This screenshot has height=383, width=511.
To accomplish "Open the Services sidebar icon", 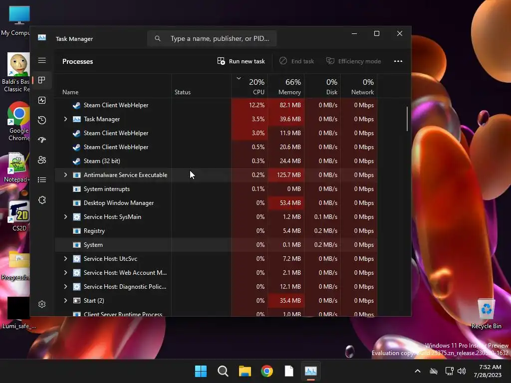I will 42,200.
